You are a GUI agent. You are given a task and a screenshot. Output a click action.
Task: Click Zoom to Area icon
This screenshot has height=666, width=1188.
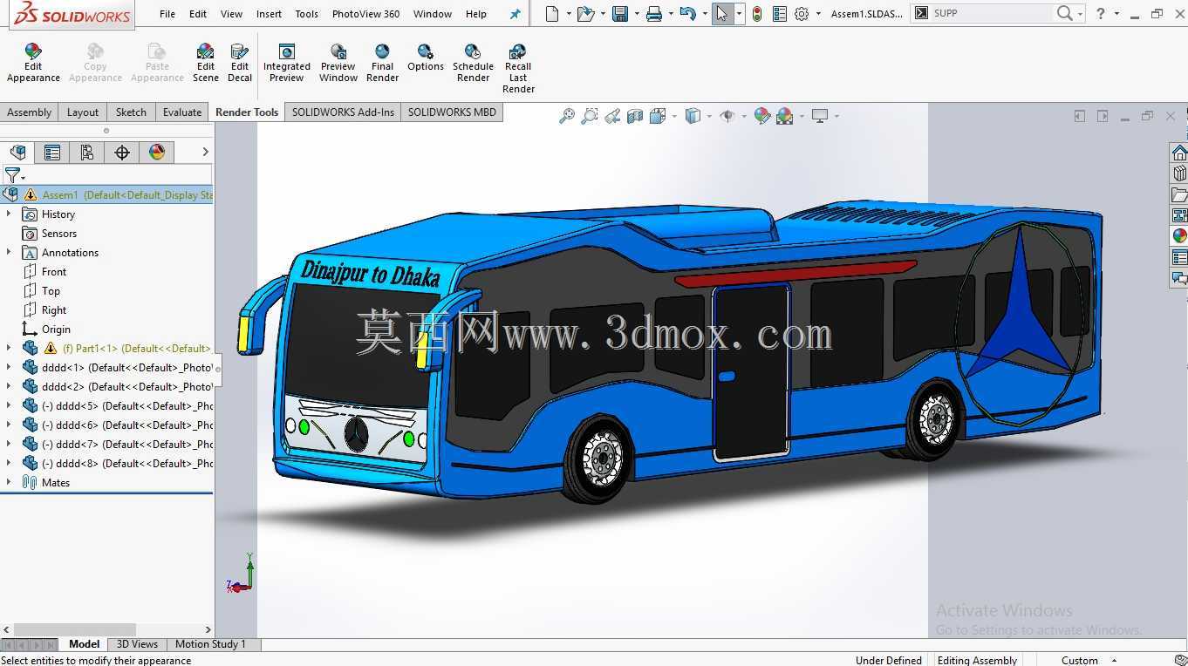pos(590,116)
